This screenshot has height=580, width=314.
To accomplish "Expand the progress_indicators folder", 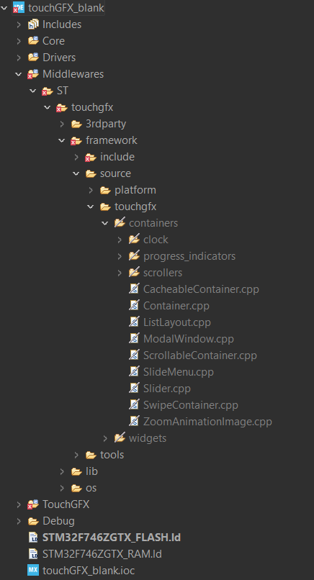I will (120, 256).
